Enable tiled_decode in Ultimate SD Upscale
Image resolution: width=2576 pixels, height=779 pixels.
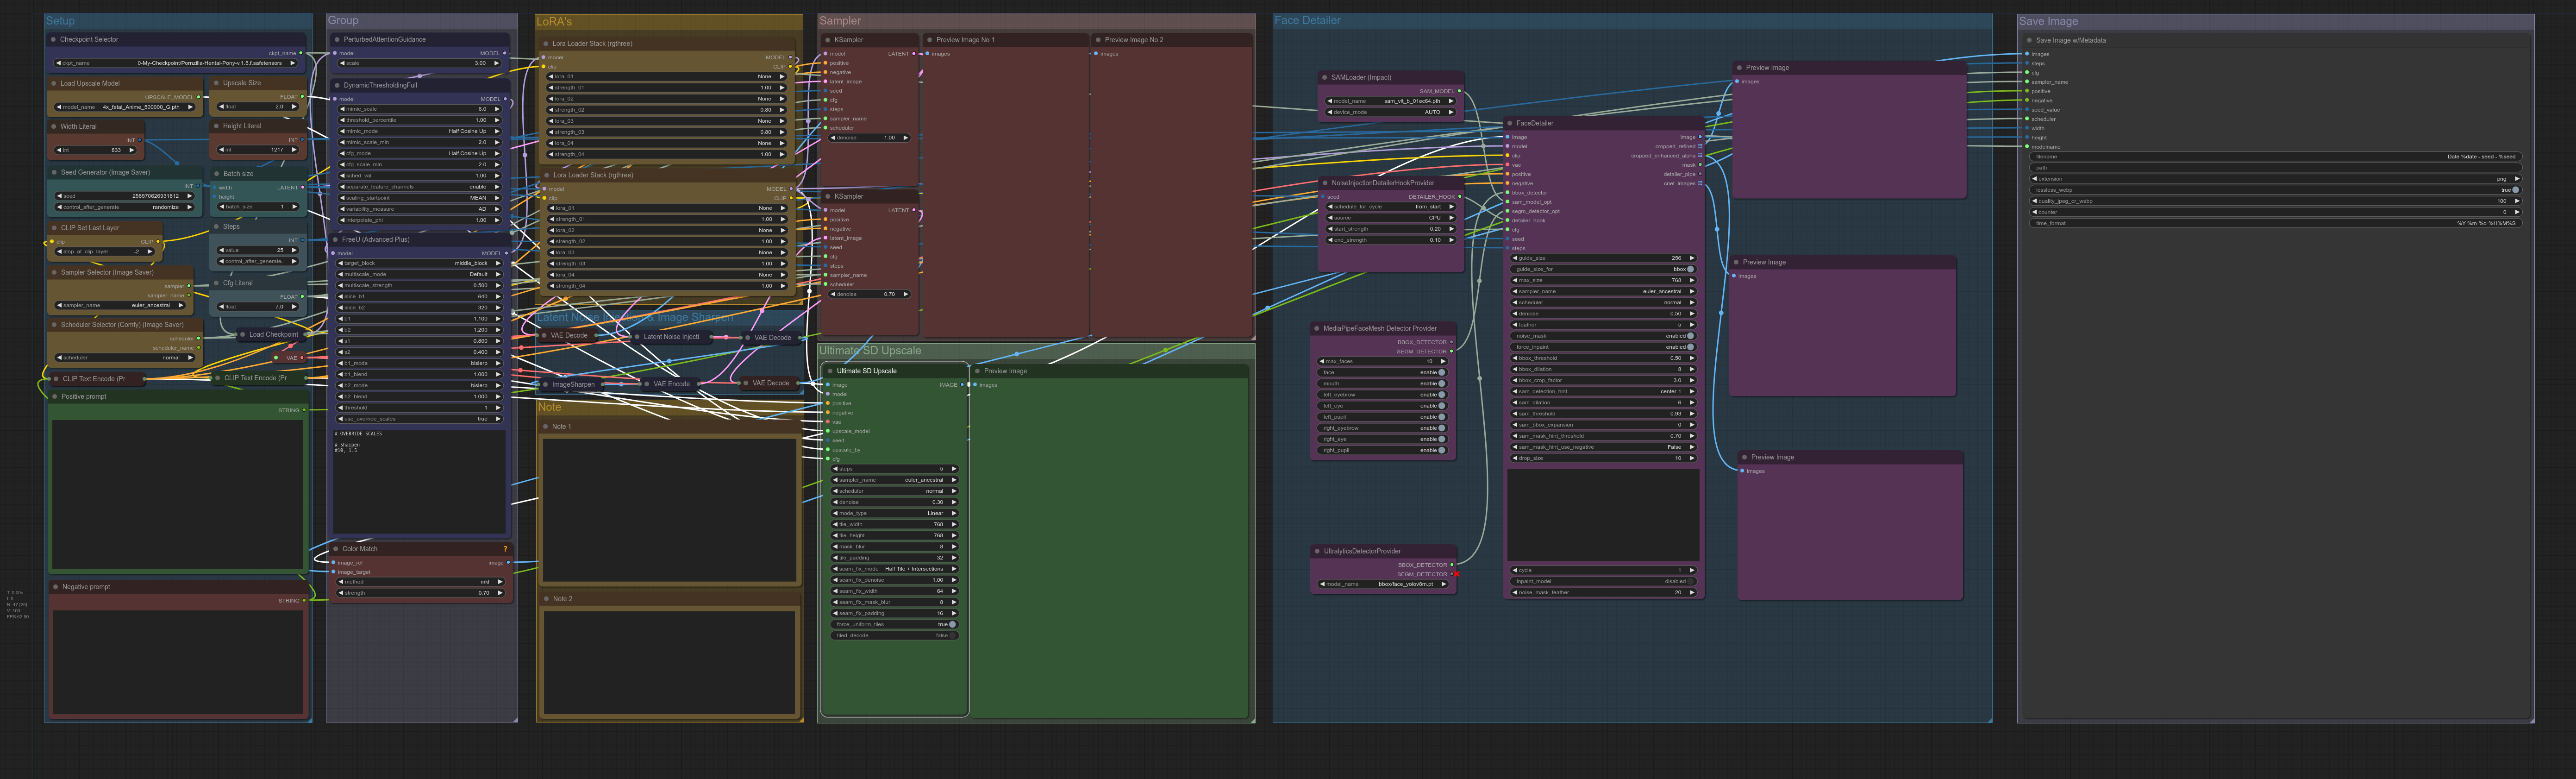tap(894, 636)
